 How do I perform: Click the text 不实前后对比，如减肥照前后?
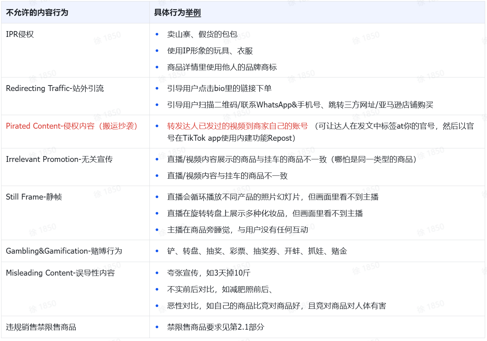click(x=220, y=289)
